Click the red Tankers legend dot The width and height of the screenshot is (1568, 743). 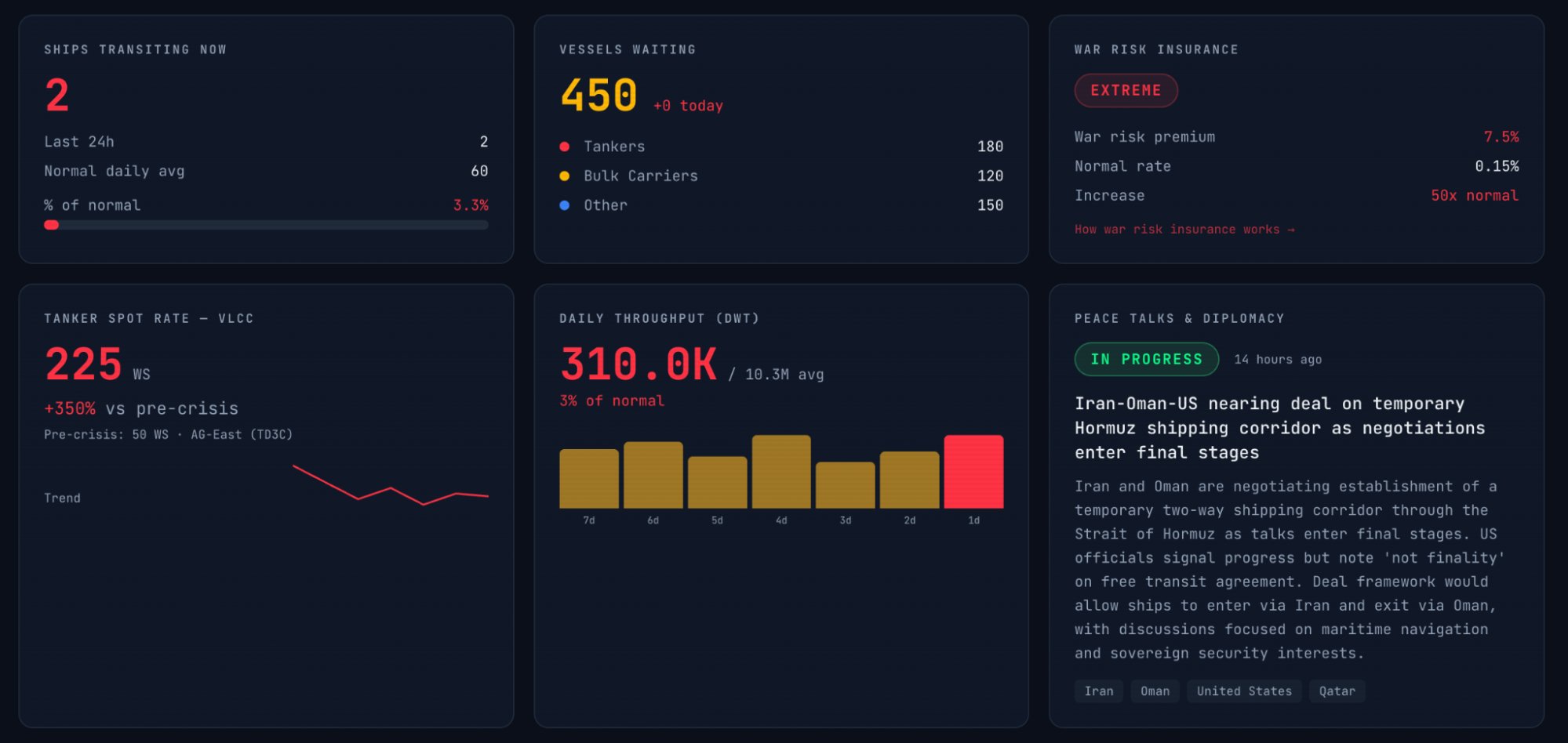(564, 147)
